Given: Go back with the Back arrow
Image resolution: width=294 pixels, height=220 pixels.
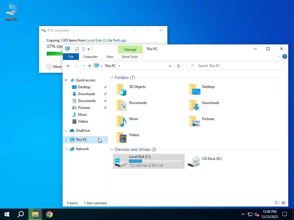Looking at the screenshot, I should [x=68, y=66].
